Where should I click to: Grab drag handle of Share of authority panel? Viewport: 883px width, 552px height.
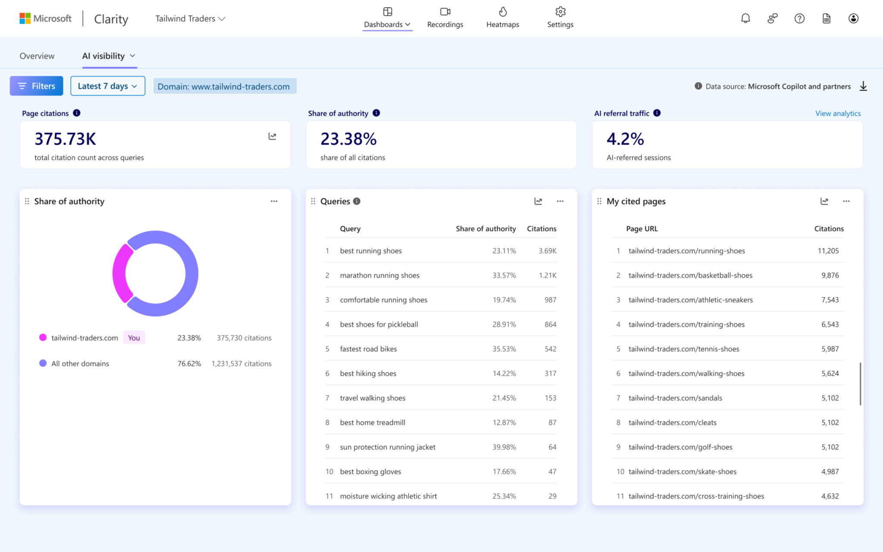click(27, 201)
